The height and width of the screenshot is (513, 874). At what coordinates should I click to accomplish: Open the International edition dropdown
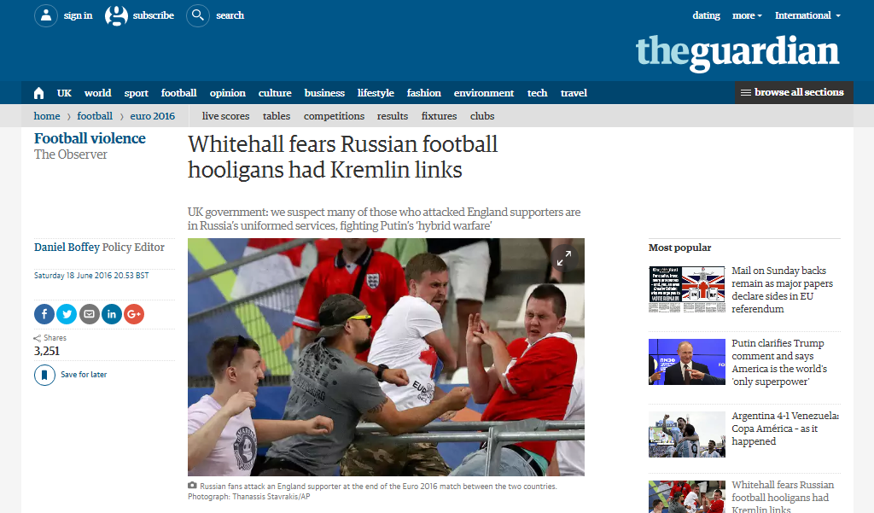pyautogui.click(x=807, y=15)
